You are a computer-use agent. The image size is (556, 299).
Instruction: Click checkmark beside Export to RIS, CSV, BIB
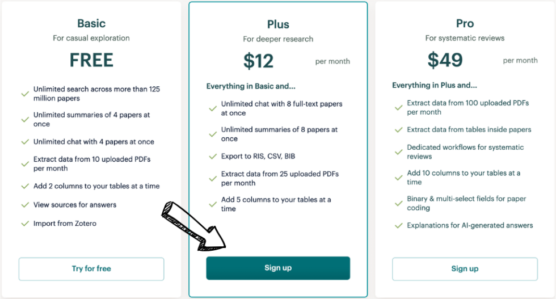tap(213, 157)
